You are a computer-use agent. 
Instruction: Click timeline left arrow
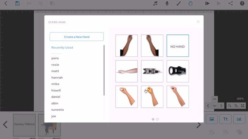click(x=5, y=124)
